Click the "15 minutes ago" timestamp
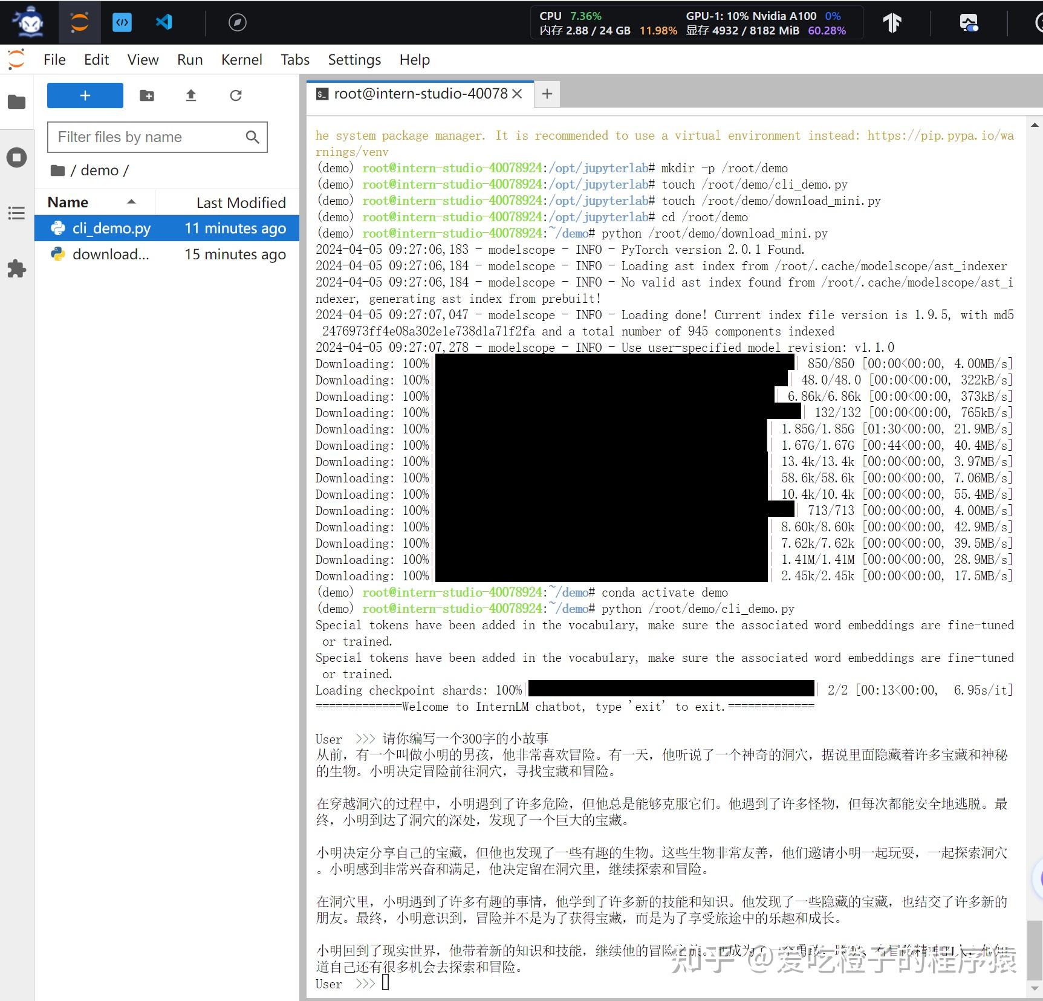Viewport: 1043px width, 1001px height. [x=235, y=254]
